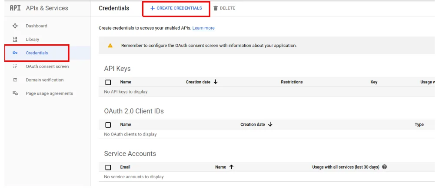Click the Key column header
The height and width of the screenshot is (196, 439).
[374, 82]
